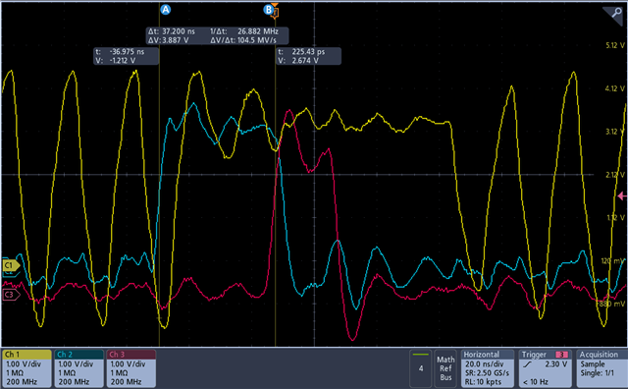The height and width of the screenshot is (389, 628).
Task: Click the yellow Ch 1 label swatch
Action: click(26, 355)
